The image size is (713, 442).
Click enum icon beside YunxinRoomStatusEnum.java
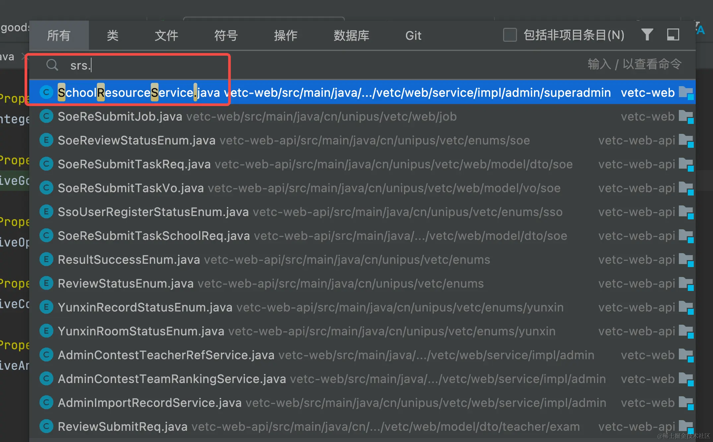click(46, 331)
